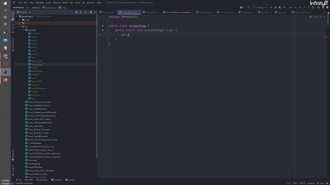
Task: Click the Windows Start button
Action: click(x=5, y=4)
